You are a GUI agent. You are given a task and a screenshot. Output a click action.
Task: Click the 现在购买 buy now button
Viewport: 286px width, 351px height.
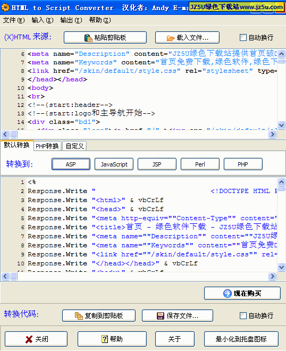click(x=242, y=293)
